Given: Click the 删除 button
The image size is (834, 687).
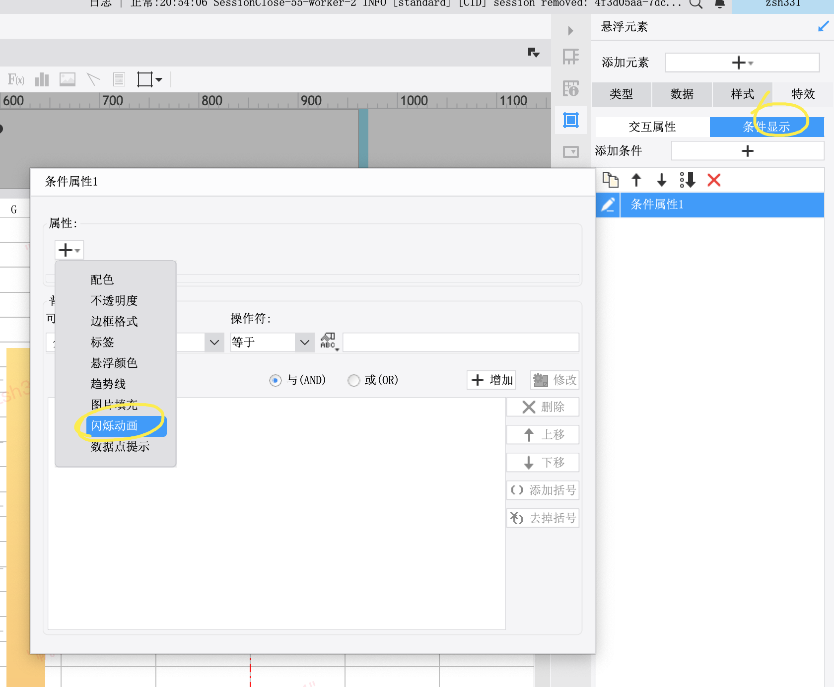Looking at the screenshot, I should click(543, 407).
